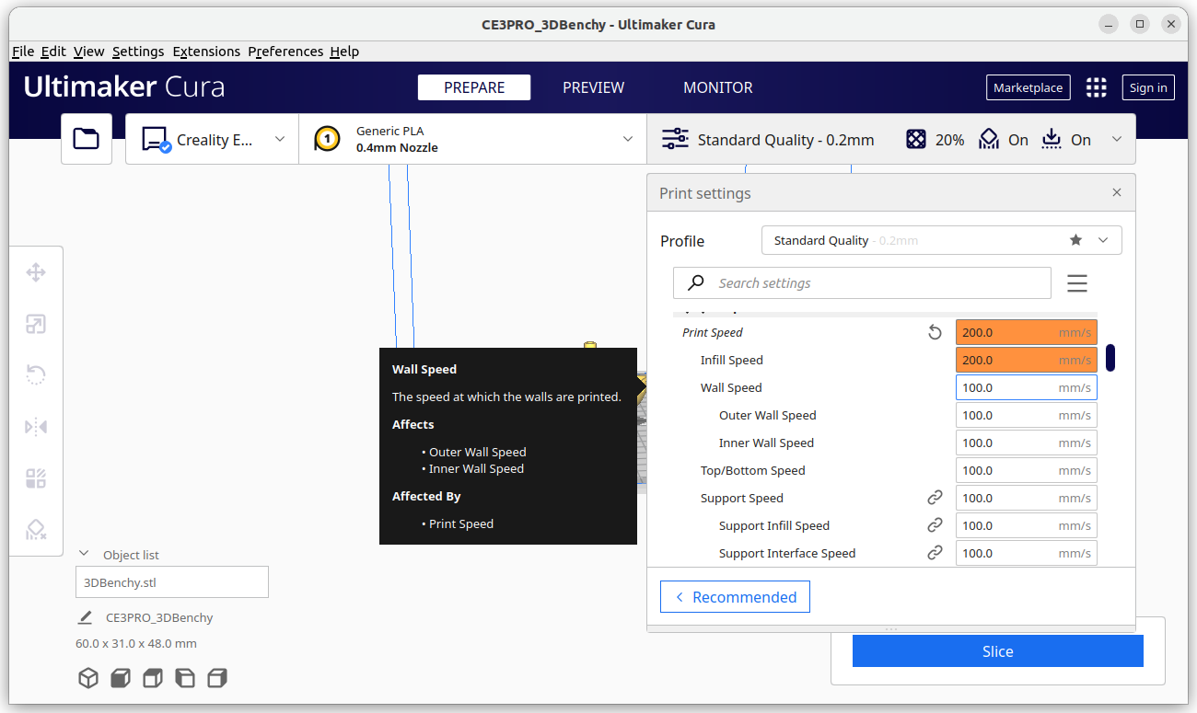1197x713 pixels.
Task: Open the Edit menu
Action: 53,52
